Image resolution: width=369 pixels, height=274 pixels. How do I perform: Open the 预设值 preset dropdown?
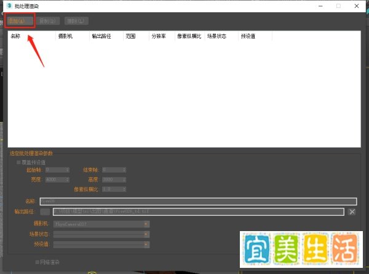pyautogui.click(x=101, y=245)
